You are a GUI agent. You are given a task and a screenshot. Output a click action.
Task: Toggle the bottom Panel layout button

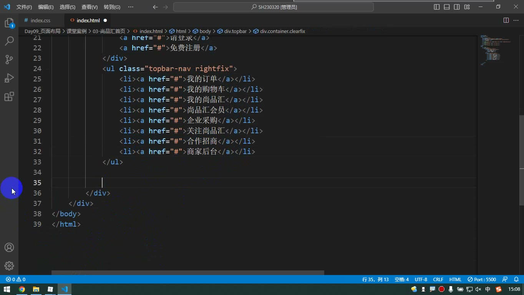[447, 7]
